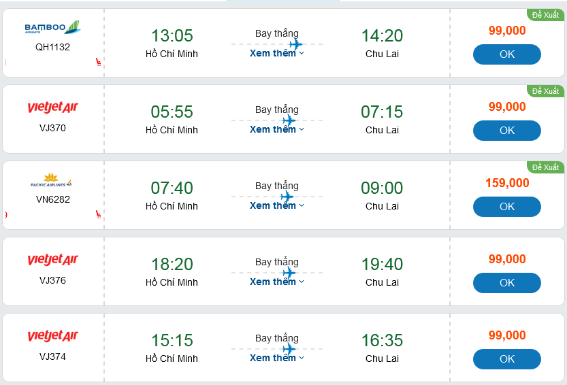
Task: Click the Vietjet Air logo for VJ374
Action: [52, 336]
